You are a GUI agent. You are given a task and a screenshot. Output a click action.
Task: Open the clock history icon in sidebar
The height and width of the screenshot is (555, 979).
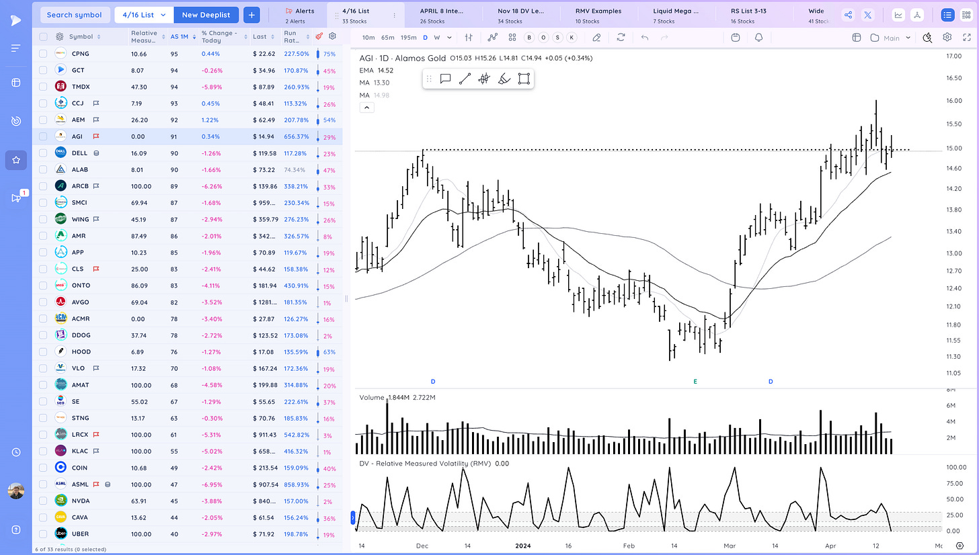[x=15, y=452]
